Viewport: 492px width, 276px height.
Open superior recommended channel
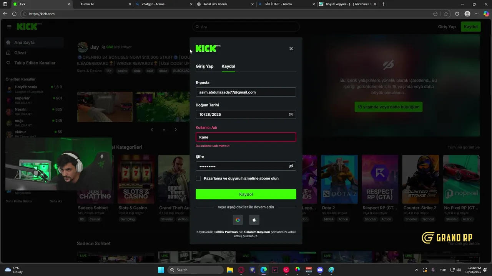[x=33, y=100]
